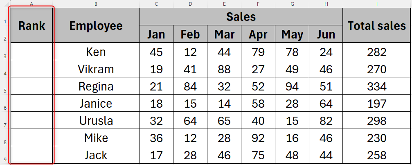This screenshot has height=165, width=412.
Task: Click Mike's April sales value 92
Action: 258,138
